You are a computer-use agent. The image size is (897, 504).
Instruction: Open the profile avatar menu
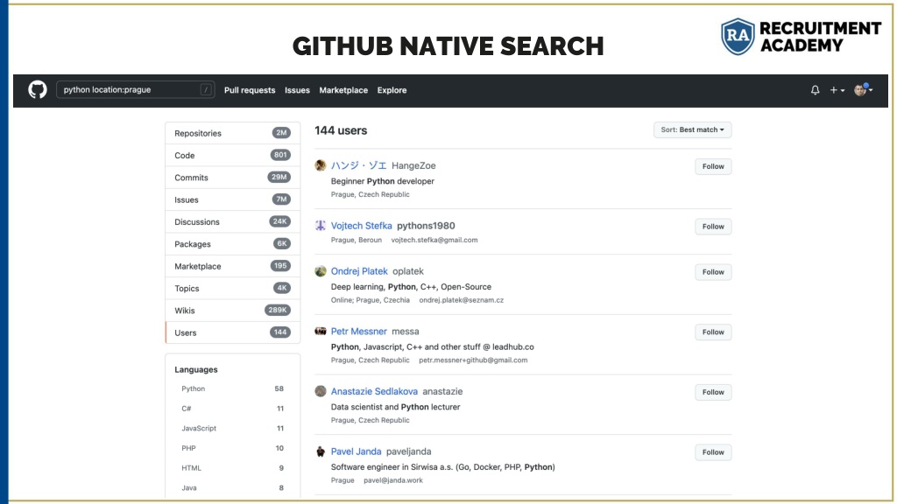click(x=863, y=90)
